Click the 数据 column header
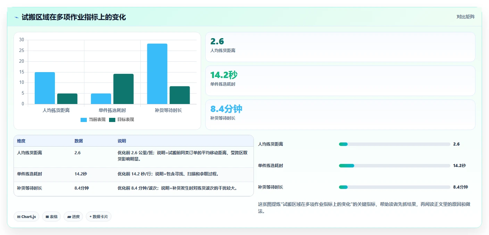Viewport: 489px width, 235px height. pyautogui.click(x=78, y=141)
